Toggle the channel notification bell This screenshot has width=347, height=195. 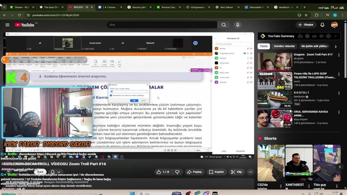click(55, 172)
